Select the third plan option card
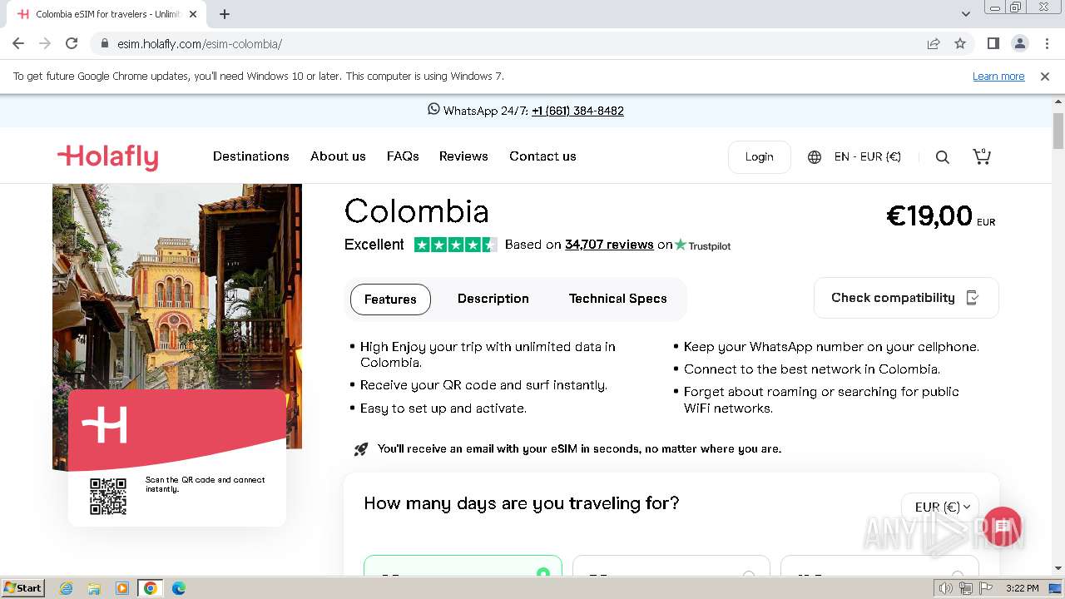Image resolution: width=1065 pixels, height=599 pixels. click(x=879, y=566)
